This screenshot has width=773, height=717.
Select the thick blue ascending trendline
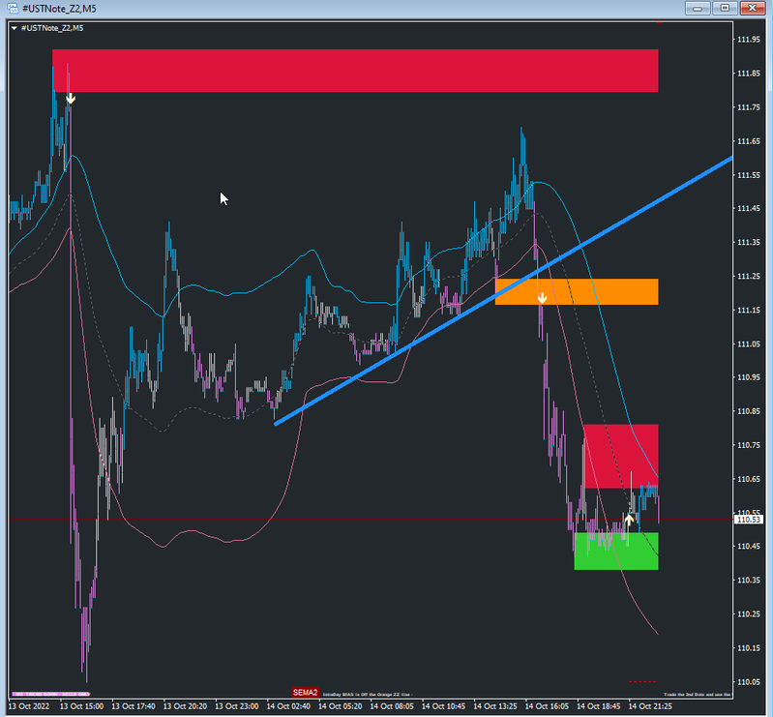coord(503,290)
